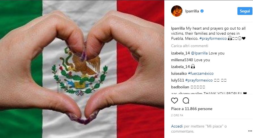Image resolution: width=253 pixels, height=138 pixels.
Task: Visit millena5340 commenter profile
Action: [182, 60]
